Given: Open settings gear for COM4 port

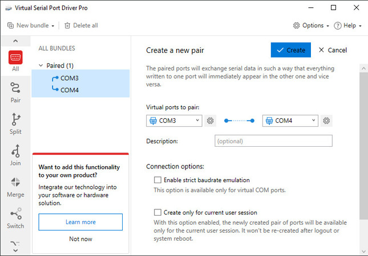Looking at the screenshot, I should click(x=326, y=121).
